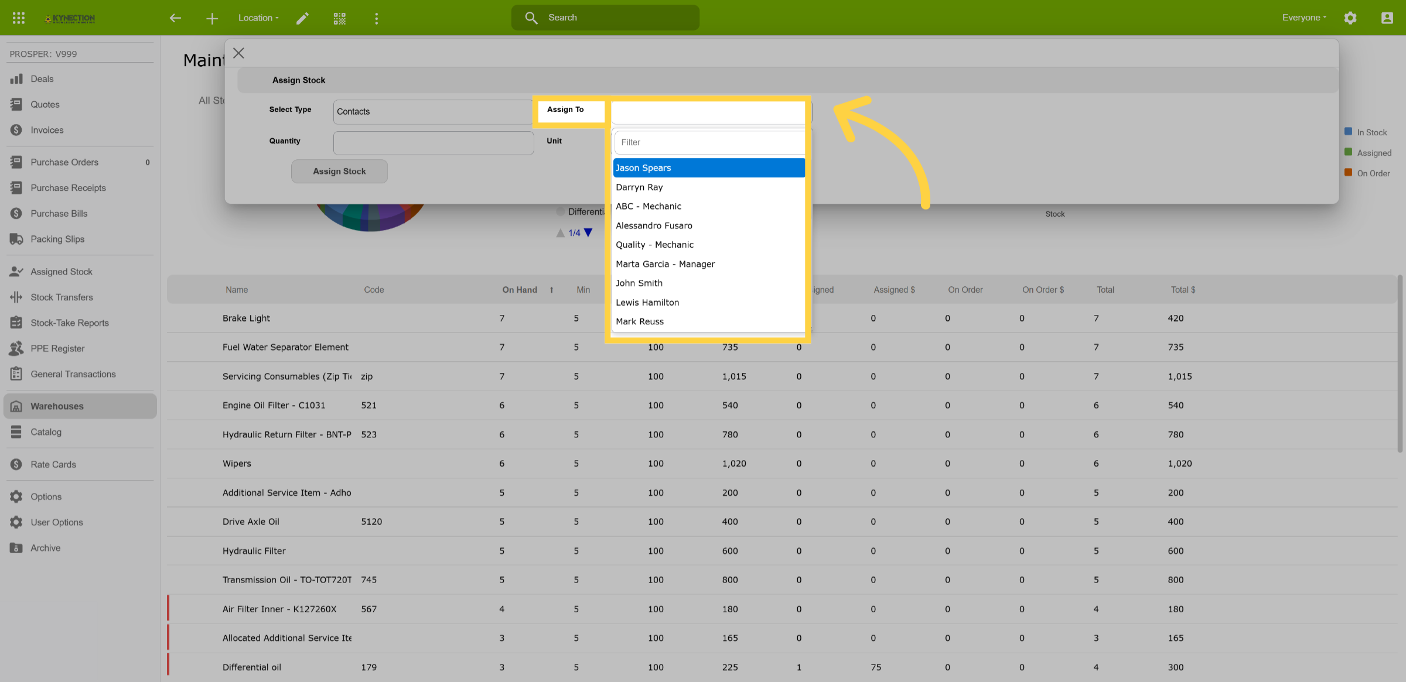Open Assigned Stock in the sidebar

(x=62, y=272)
